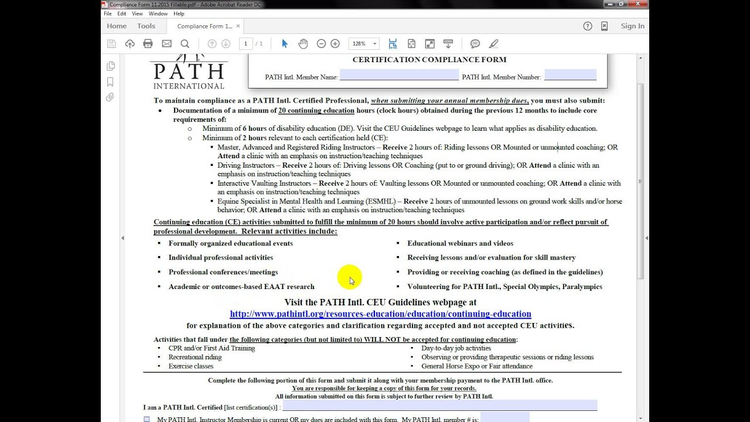Switch to the Tools tab
This screenshot has width=750, height=422.
[x=146, y=26]
